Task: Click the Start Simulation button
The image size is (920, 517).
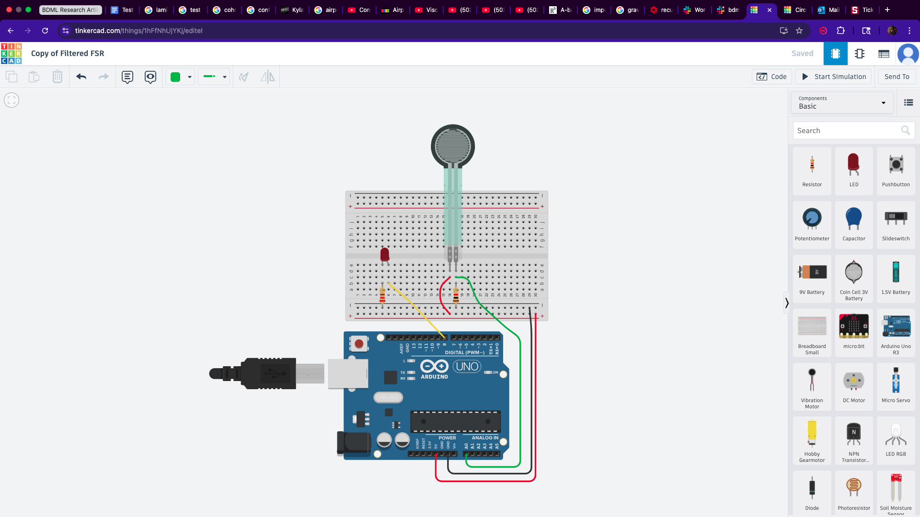Action: tap(834, 77)
